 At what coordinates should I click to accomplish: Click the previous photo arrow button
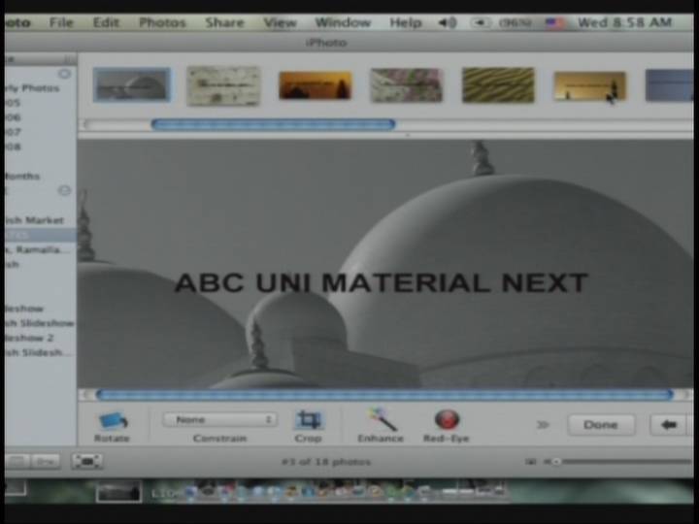[668, 424]
